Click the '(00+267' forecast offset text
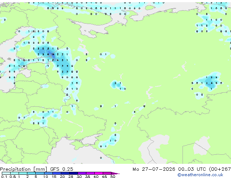The width and height of the screenshot is (231, 178). pos(220,169)
